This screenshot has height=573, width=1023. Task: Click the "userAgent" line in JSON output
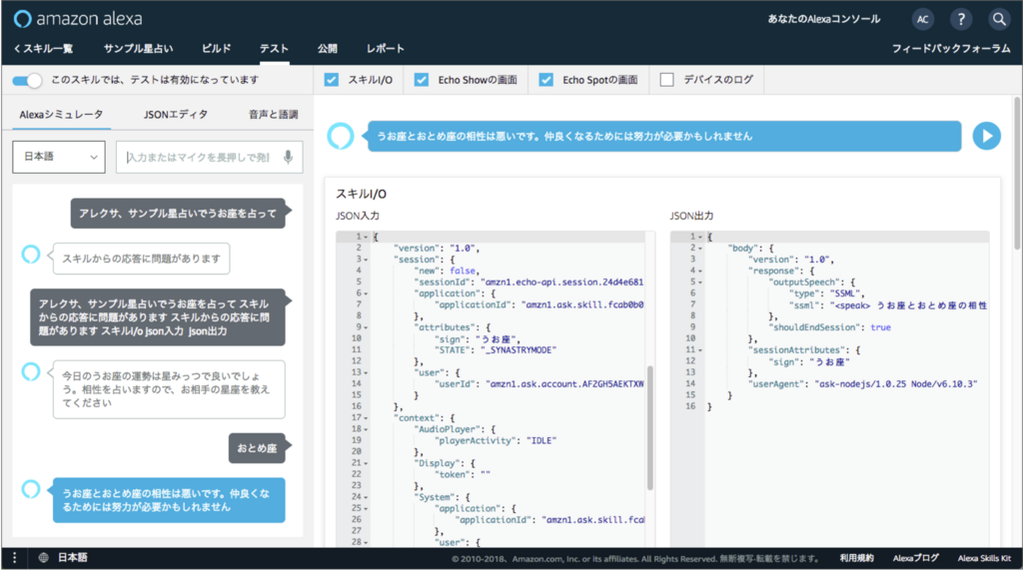click(x=862, y=384)
